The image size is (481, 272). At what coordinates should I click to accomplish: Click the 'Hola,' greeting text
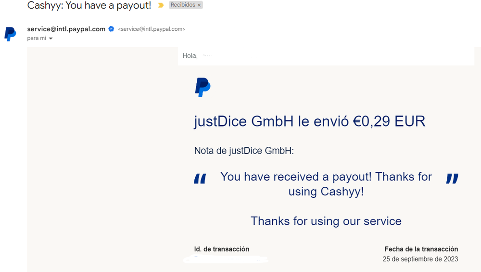[x=190, y=56]
